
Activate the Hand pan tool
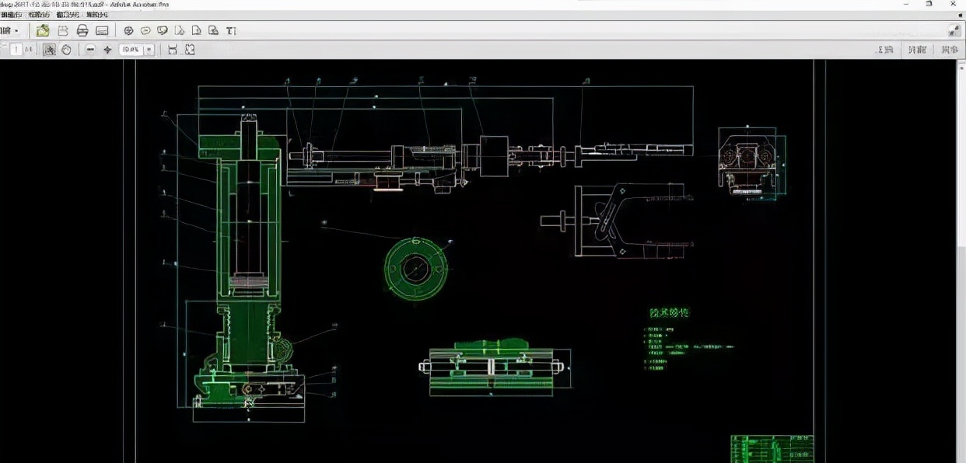(66, 50)
